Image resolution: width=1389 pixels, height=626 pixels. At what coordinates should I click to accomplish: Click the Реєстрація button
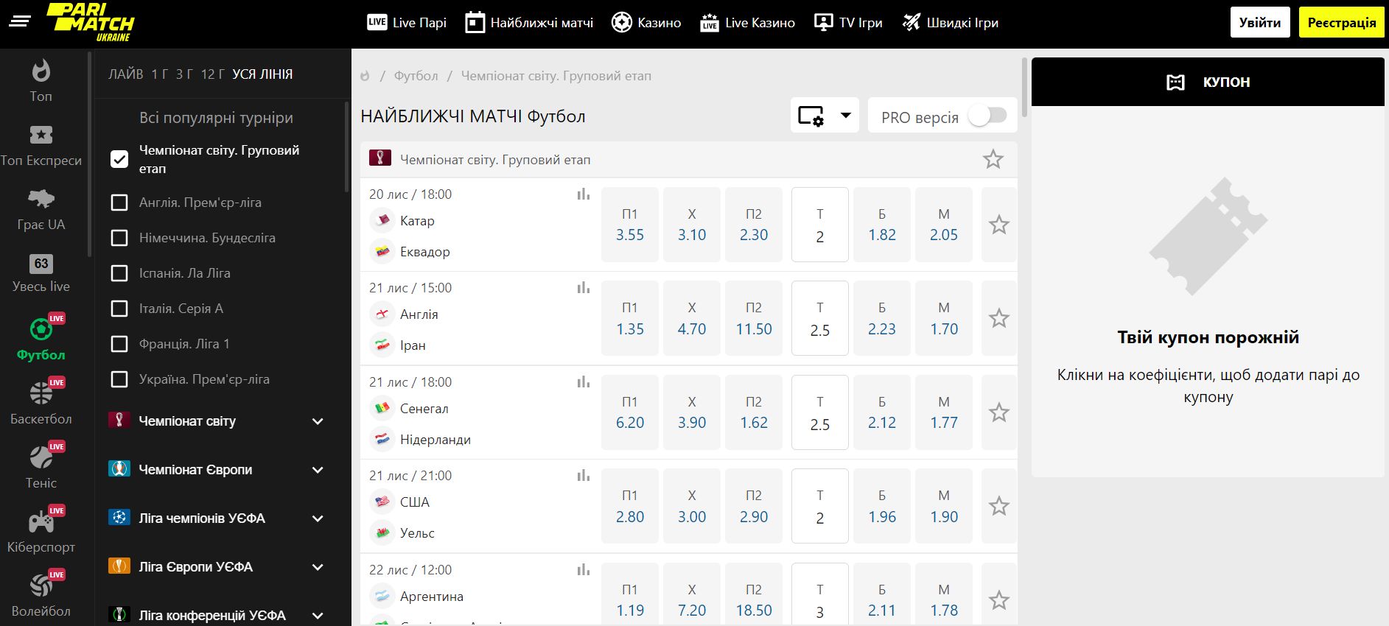(1340, 23)
